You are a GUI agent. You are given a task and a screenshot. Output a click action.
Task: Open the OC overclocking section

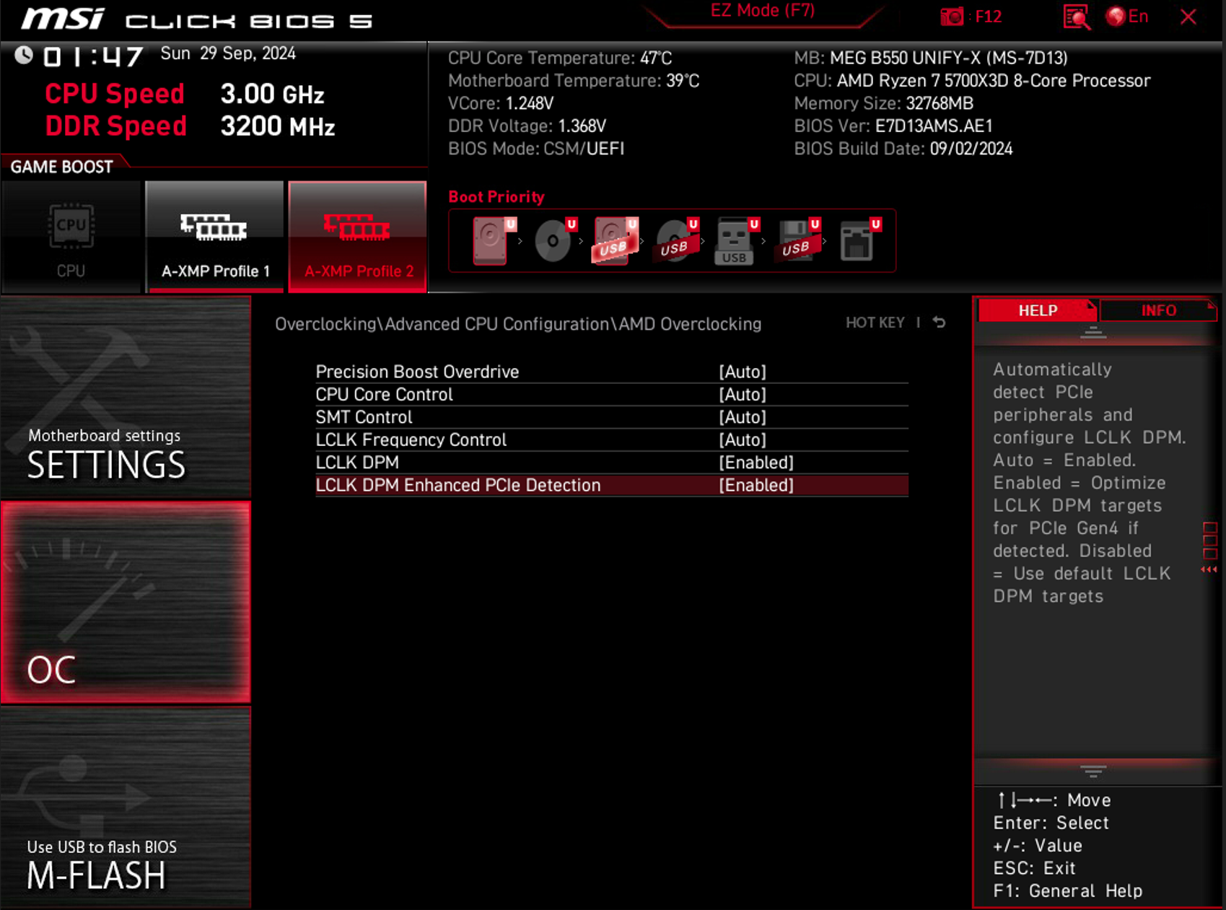tap(126, 602)
